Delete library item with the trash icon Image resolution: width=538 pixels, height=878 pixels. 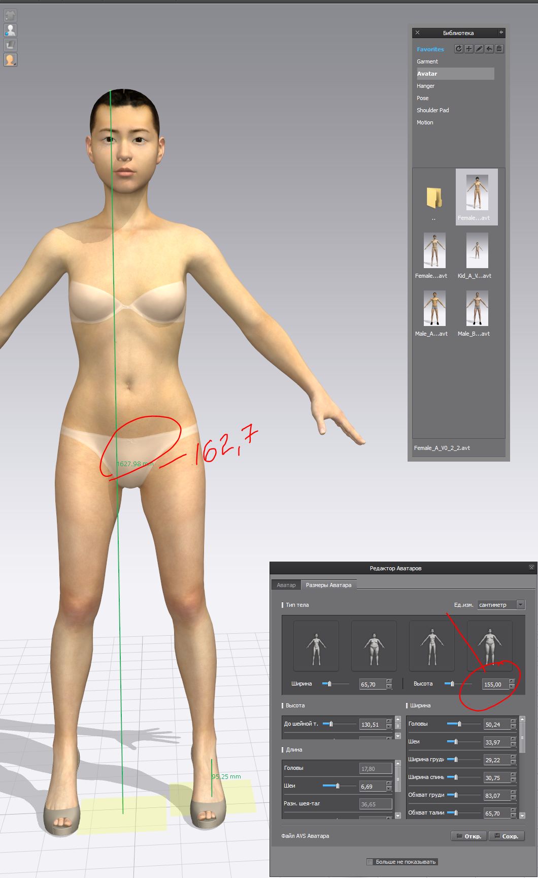[x=499, y=49]
